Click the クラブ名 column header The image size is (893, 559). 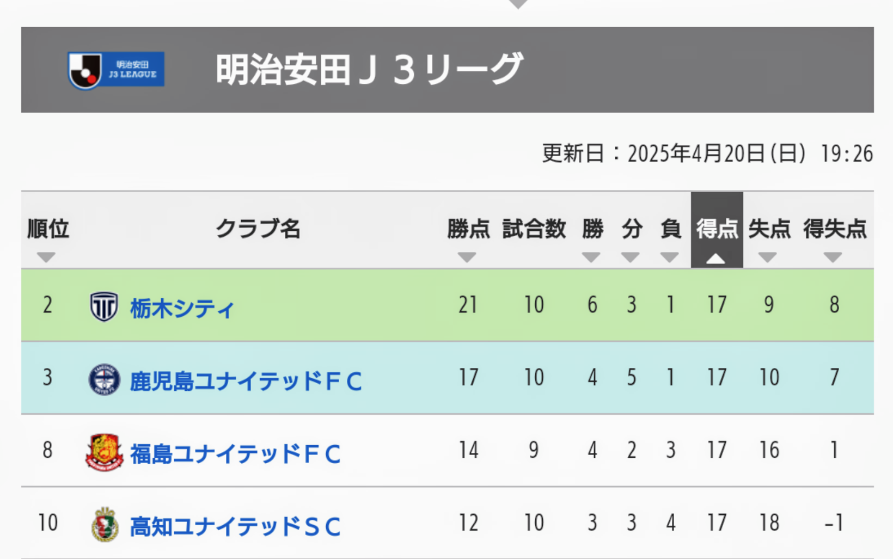(258, 229)
